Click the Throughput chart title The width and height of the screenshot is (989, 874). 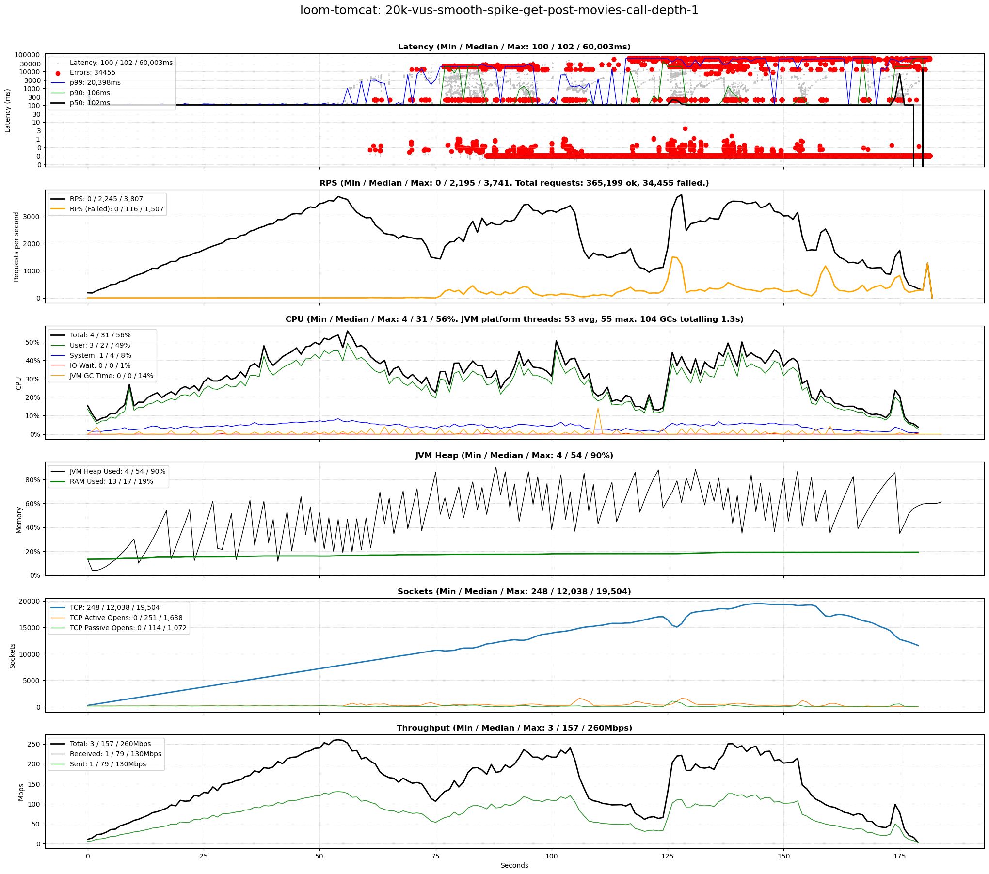pos(514,728)
